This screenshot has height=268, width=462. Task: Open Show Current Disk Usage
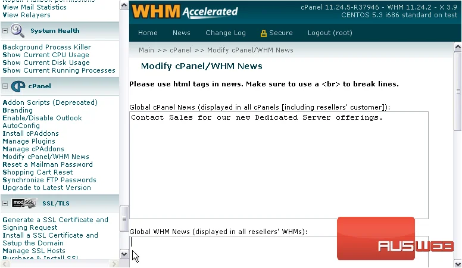point(46,63)
